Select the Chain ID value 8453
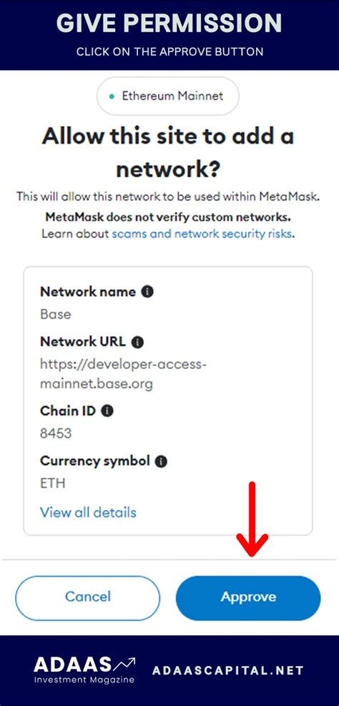 56,433
